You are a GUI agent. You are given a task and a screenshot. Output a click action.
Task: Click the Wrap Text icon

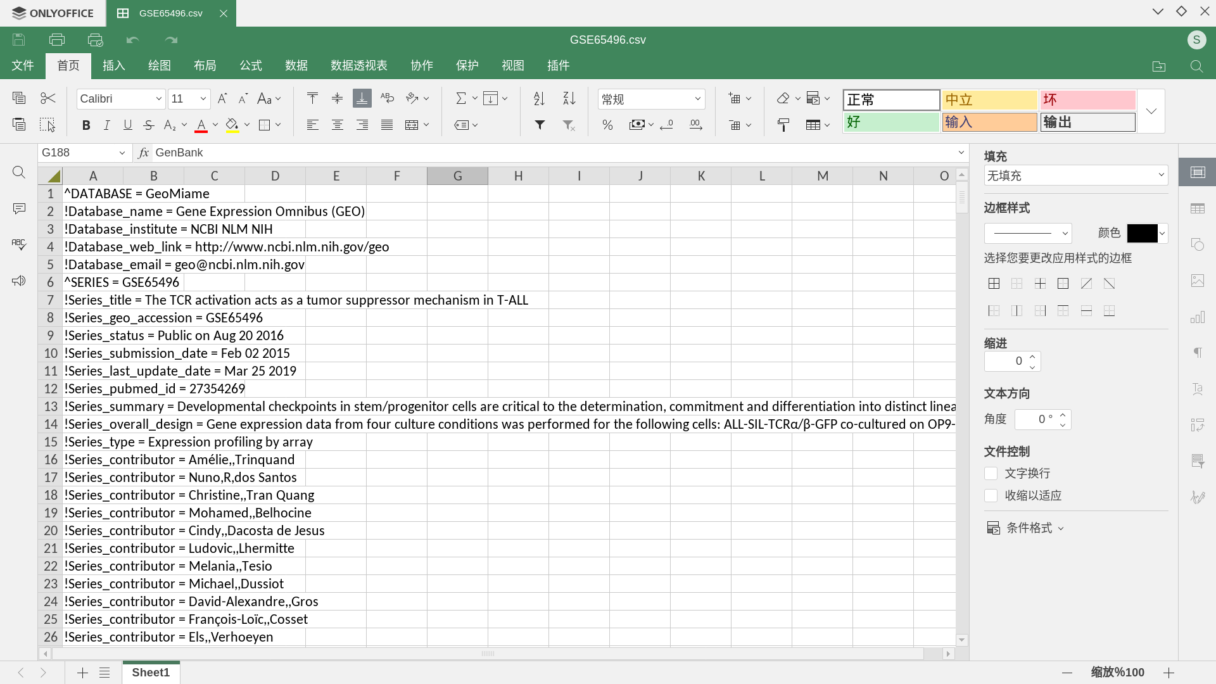coord(387,98)
